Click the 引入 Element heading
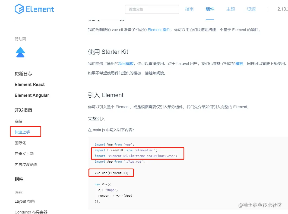 point(106,95)
